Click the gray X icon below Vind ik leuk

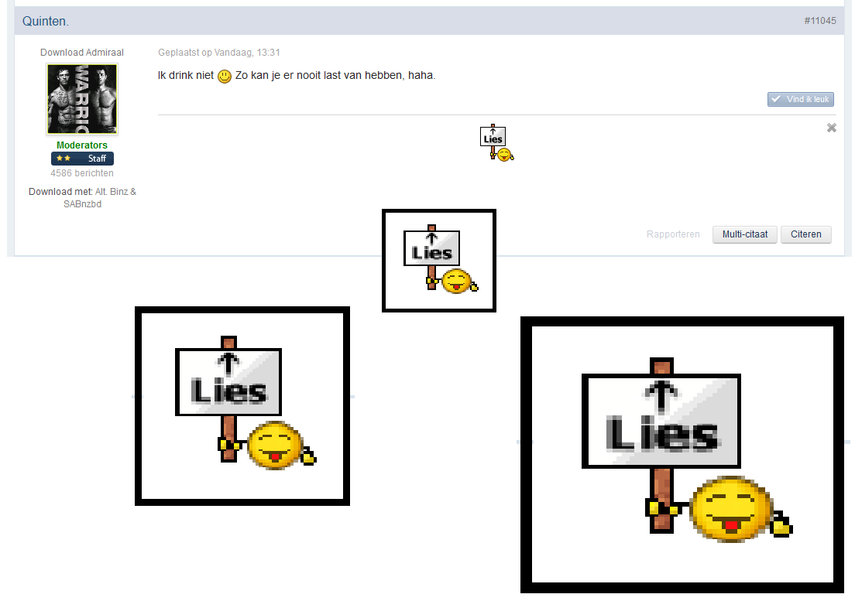click(x=831, y=128)
